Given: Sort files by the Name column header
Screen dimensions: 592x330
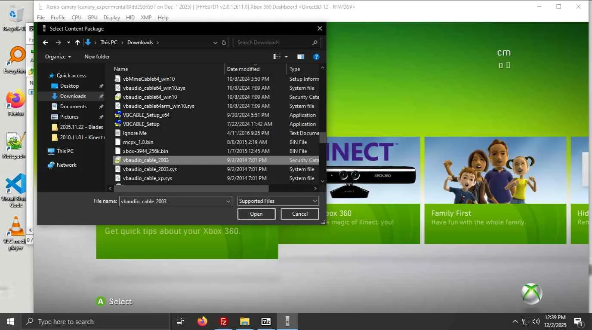Looking at the screenshot, I should click(x=168, y=69).
